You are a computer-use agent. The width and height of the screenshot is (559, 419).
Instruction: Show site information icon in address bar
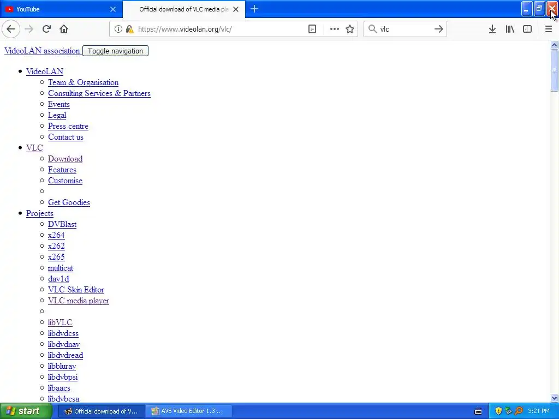tap(118, 29)
